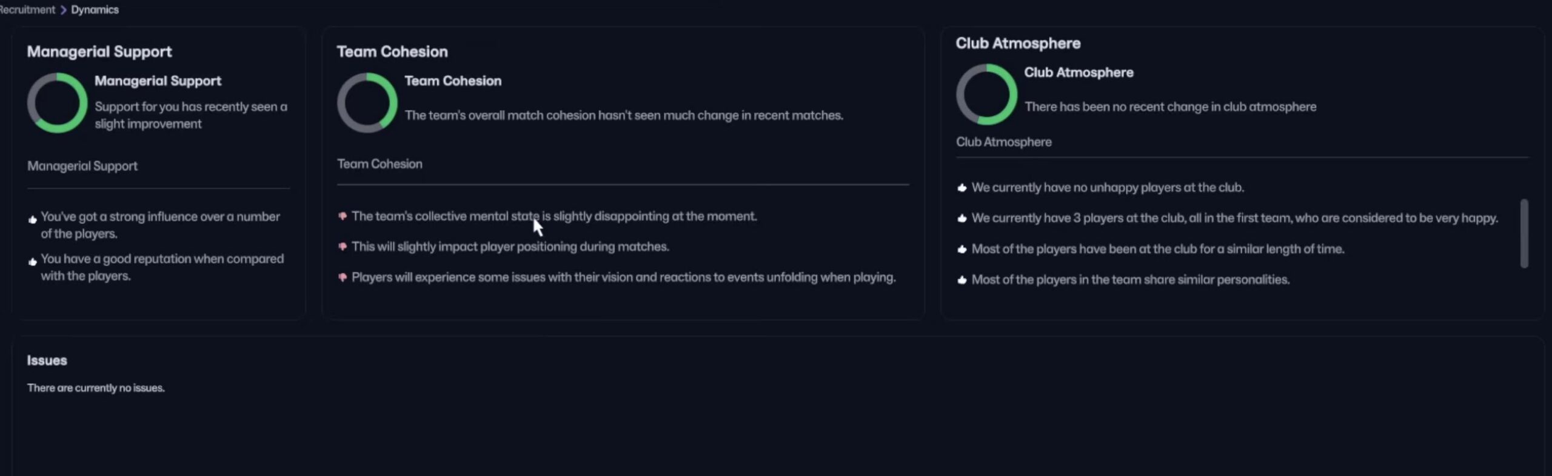Click the thumbs-up icon beside no unhappy players
Viewport: 1552px width, 476px height.
point(962,188)
